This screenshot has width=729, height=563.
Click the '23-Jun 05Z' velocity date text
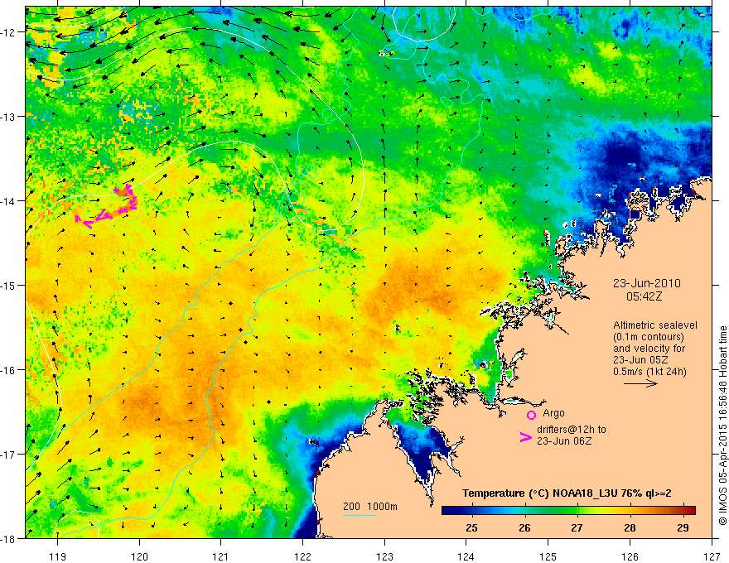click(x=642, y=359)
